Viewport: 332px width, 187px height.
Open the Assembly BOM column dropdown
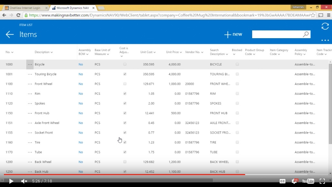point(87,54)
